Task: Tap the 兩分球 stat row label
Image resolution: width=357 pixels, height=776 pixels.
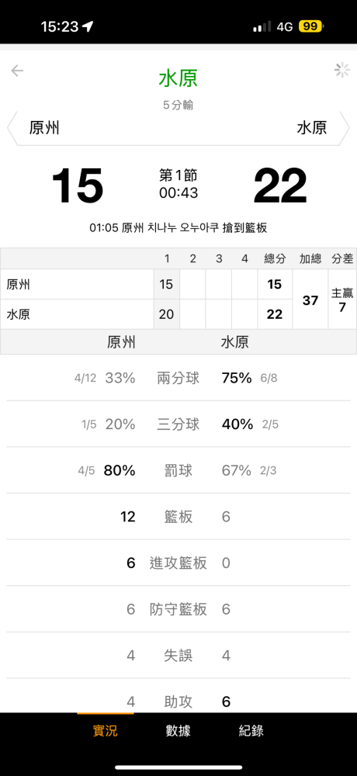Action: tap(178, 378)
